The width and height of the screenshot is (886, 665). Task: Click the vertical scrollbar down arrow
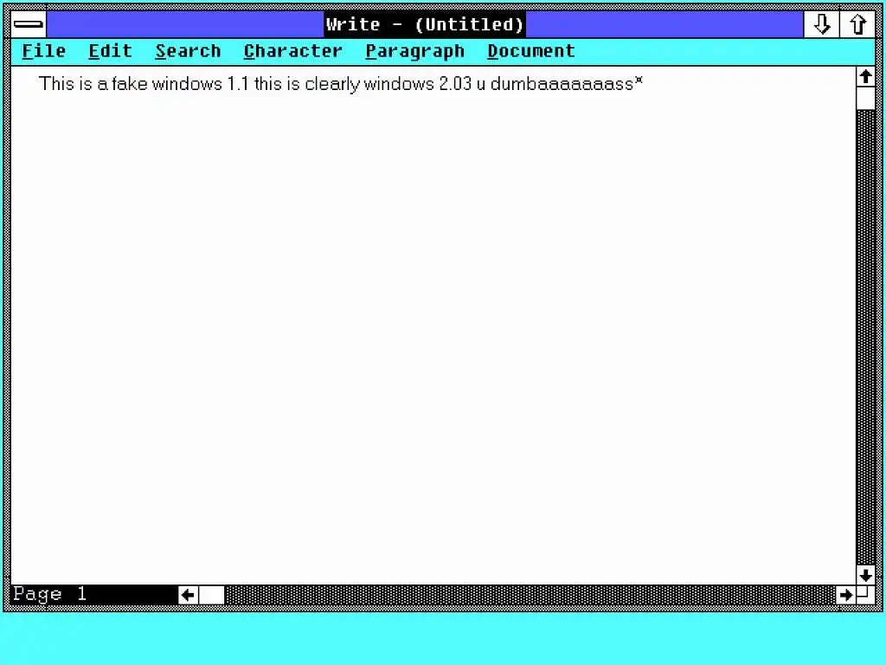pyautogui.click(x=865, y=575)
